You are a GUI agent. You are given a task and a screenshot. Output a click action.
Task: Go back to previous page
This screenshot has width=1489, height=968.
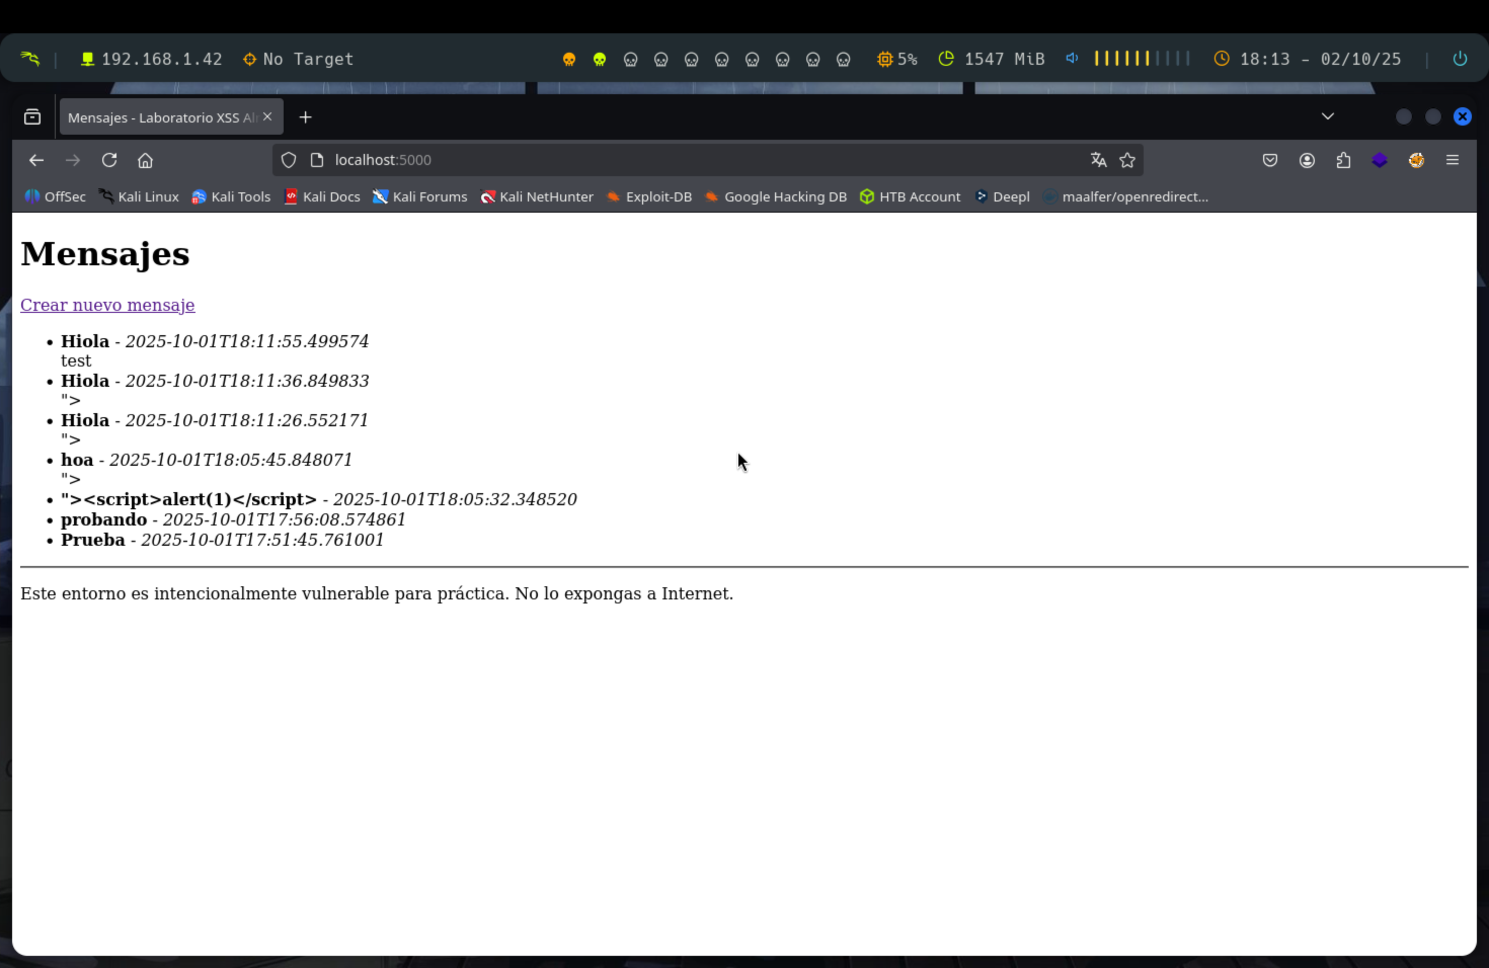click(x=36, y=160)
